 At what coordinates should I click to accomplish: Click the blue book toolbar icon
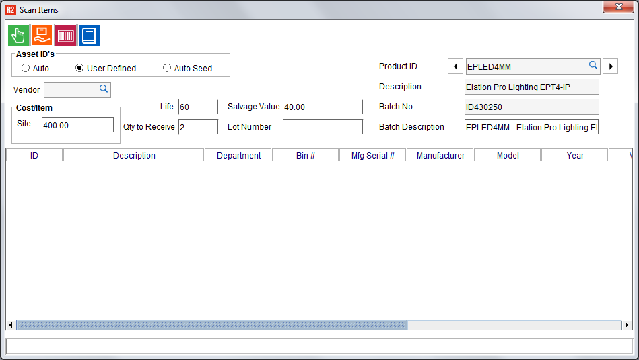(x=89, y=35)
